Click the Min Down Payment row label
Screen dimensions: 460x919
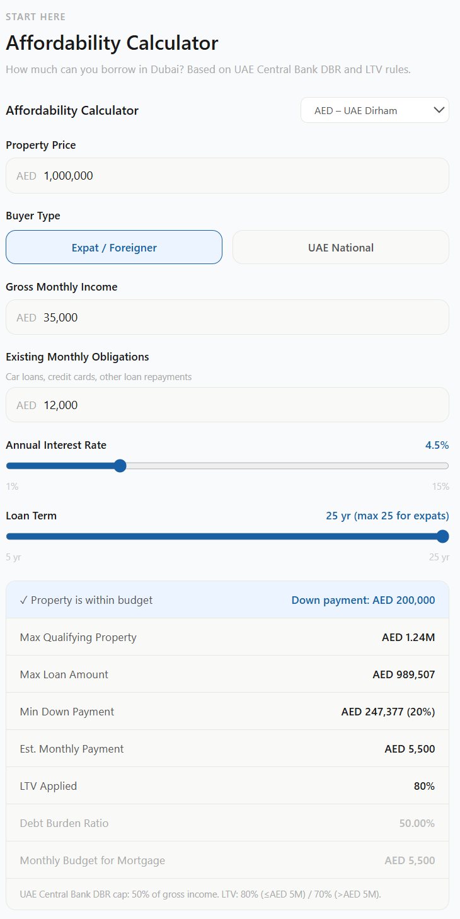[67, 712]
